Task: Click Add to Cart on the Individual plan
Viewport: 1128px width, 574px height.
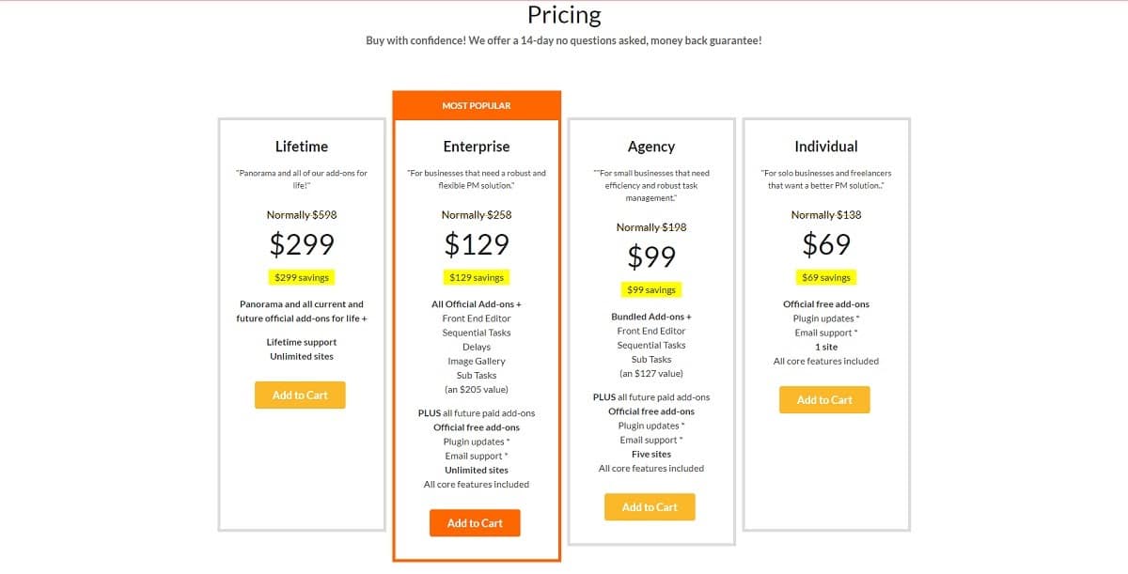Action: (x=824, y=399)
